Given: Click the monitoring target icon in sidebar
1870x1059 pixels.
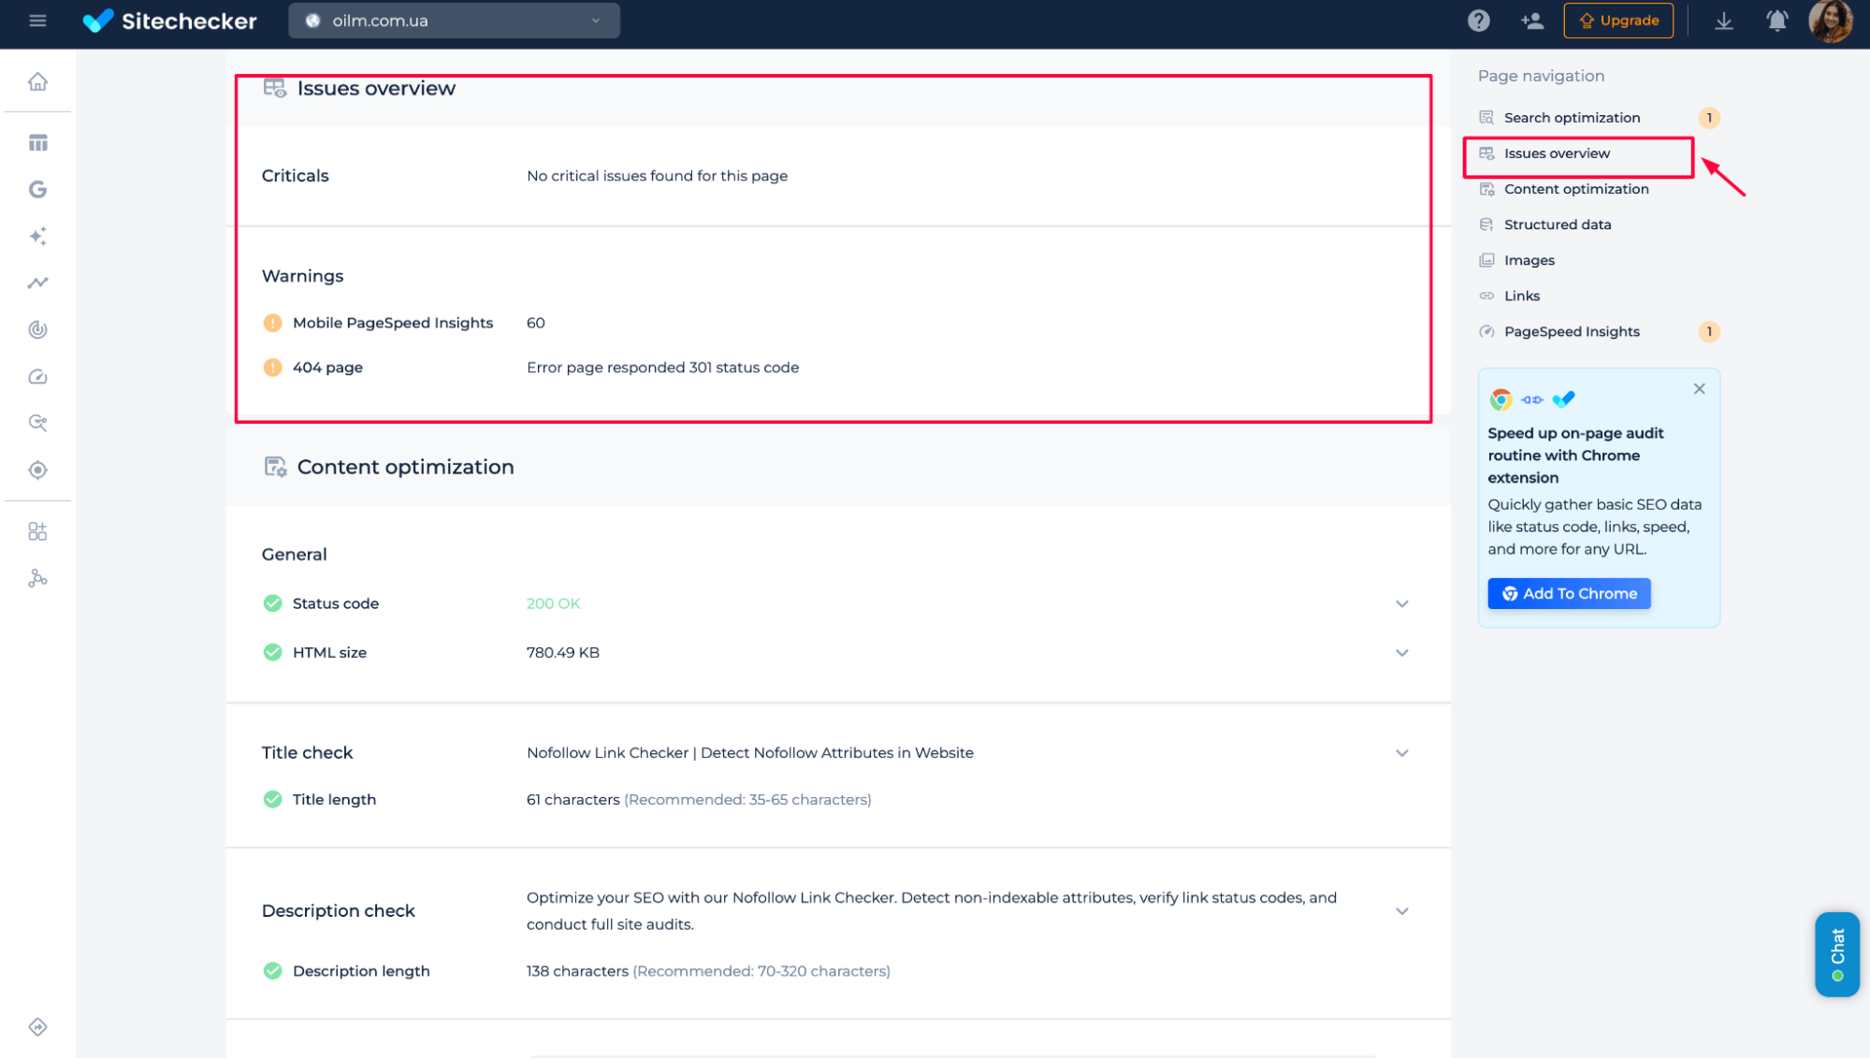Looking at the screenshot, I should 37,470.
